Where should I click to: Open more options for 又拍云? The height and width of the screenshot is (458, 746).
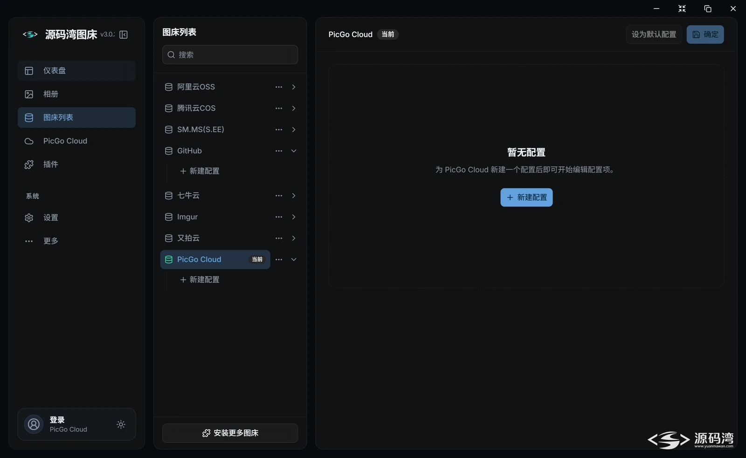click(279, 238)
